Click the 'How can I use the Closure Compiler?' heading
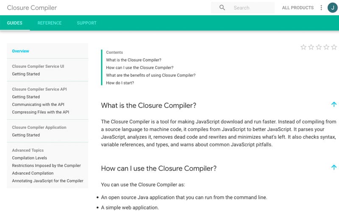This screenshot has height=212, width=339. tap(158, 168)
